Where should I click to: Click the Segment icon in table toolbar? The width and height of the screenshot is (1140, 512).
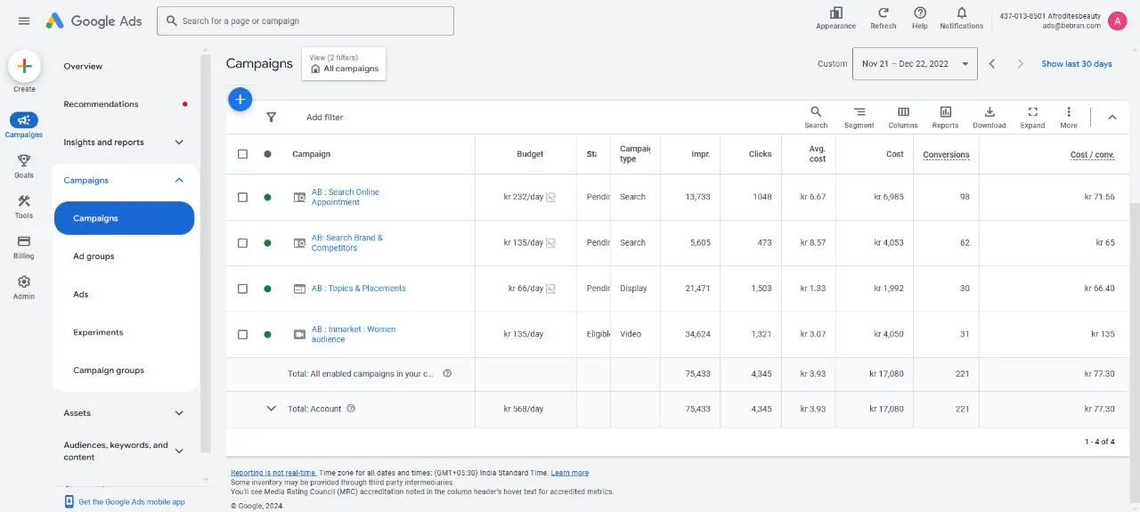[x=859, y=112]
